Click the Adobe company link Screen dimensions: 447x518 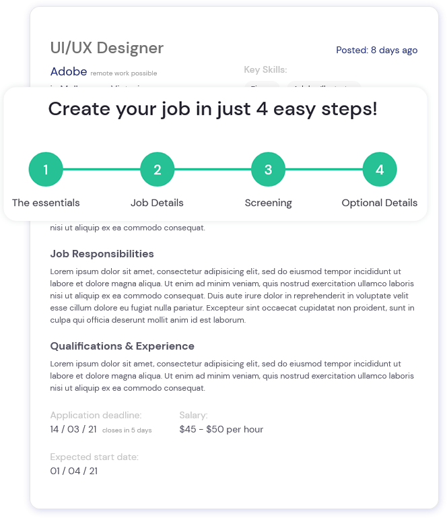(x=69, y=71)
